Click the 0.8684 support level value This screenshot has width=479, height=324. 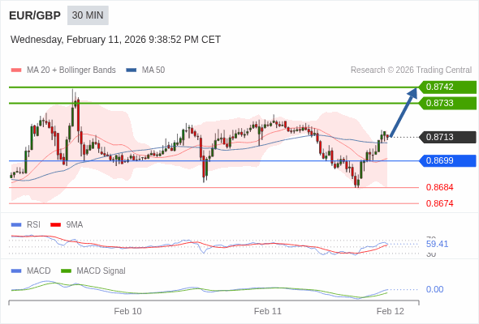click(439, 187)
